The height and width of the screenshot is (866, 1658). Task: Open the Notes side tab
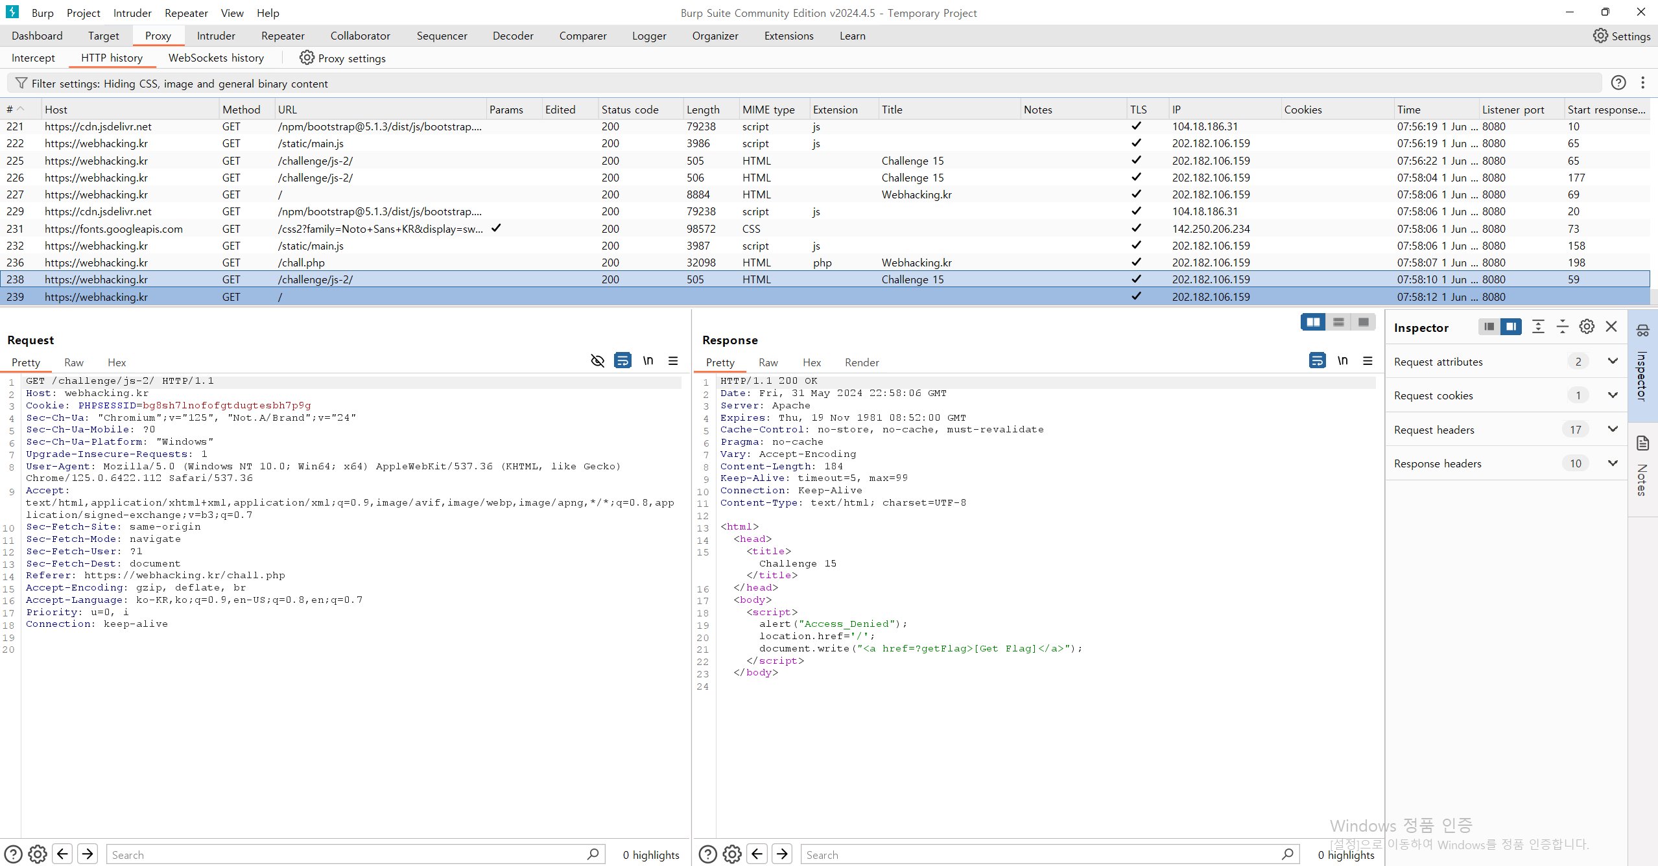click(1642, 470)
